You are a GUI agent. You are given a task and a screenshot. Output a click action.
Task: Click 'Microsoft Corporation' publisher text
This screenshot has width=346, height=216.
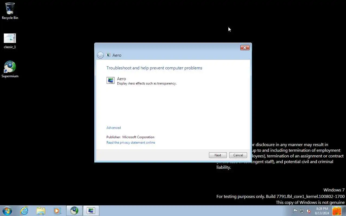tap(138, 137)
